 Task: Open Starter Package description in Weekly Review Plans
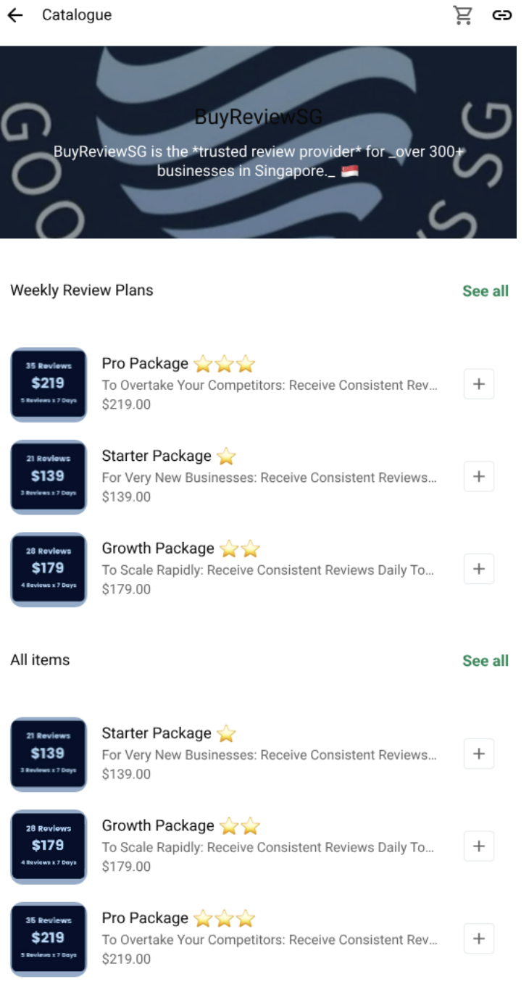pyautogui.click(x=269, y=478)
